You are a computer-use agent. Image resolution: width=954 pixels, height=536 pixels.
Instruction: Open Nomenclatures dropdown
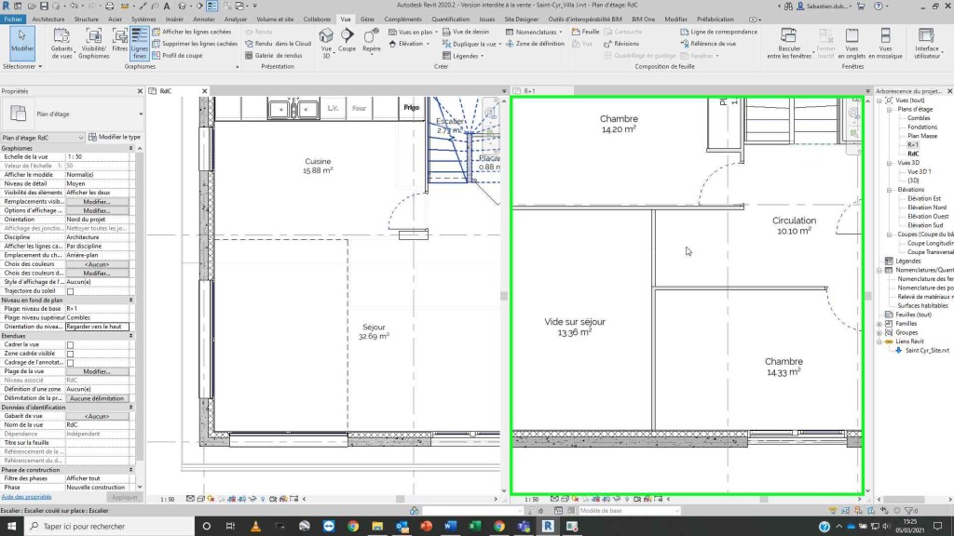coord(534,32)
